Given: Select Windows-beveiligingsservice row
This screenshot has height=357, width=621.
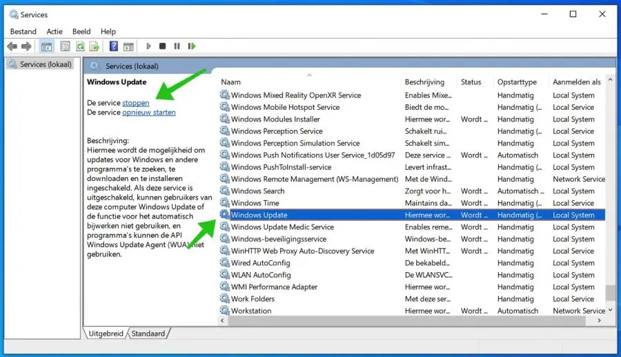Looking at the screenshot, I should click(412, 238).
